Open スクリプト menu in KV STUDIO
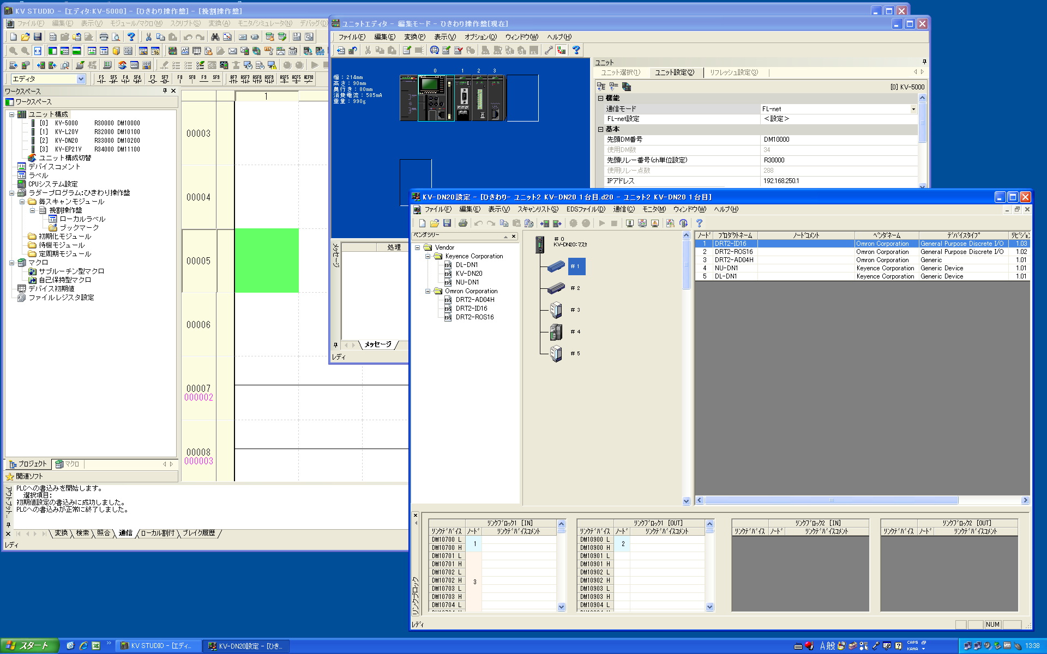The height and width of the screenshot is (654, 1047). (x=185, y=23)
